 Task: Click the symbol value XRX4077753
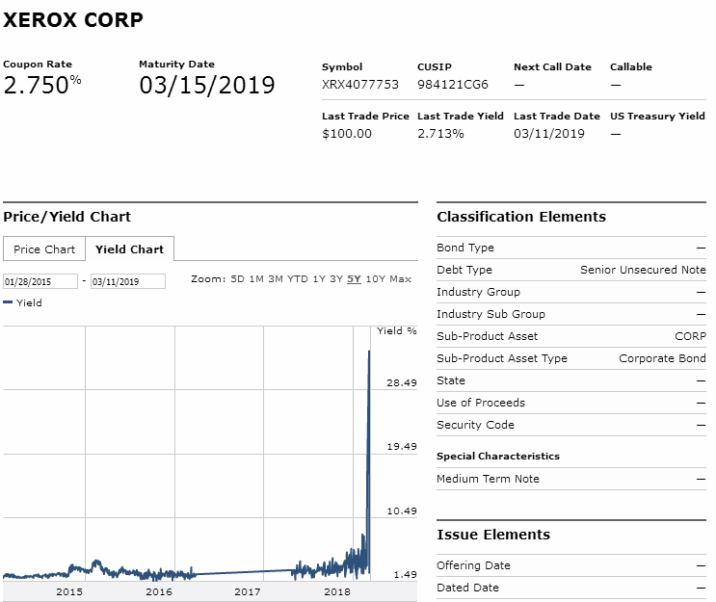[x=360, y=85]
